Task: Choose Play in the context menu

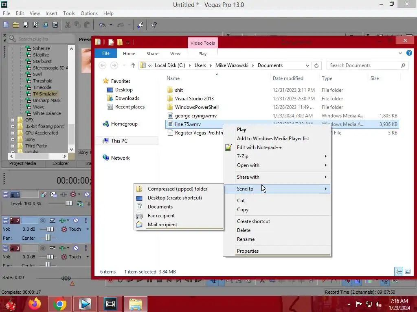Action: [277, 130]
